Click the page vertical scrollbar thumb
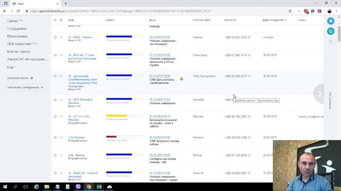341x191 pixels. pyautogui.click(x=339, y=33)
